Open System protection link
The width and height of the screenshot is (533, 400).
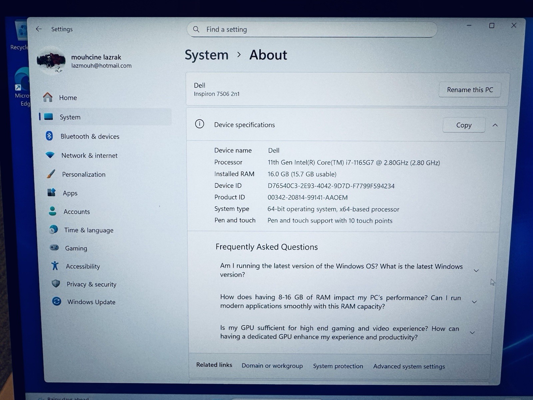pyautogui.click(x=338, y=366)
